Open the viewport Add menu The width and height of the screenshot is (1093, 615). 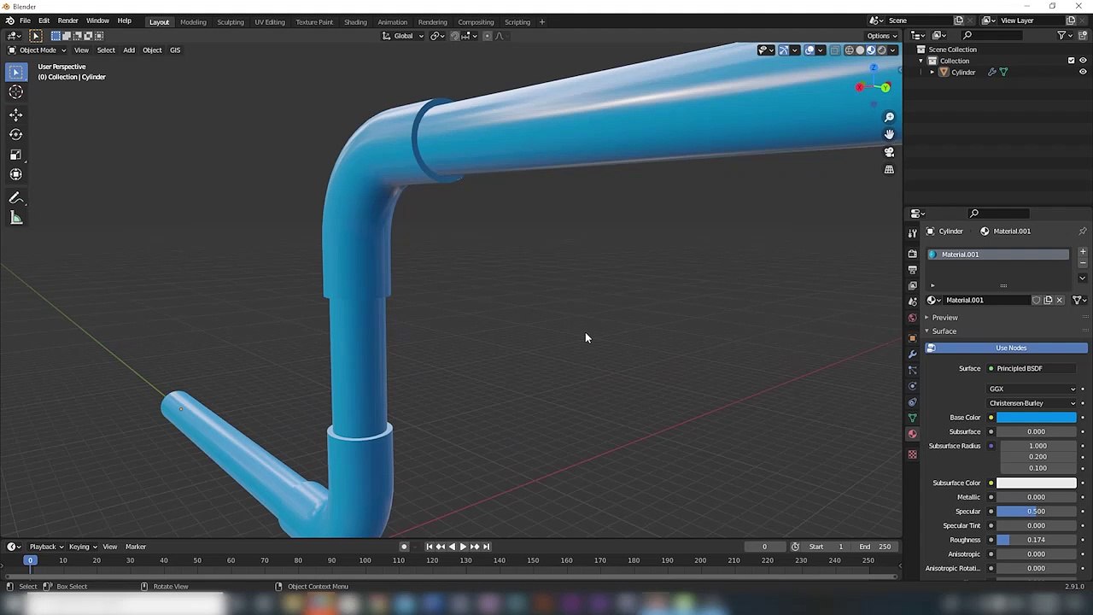[x=129, y=50]
